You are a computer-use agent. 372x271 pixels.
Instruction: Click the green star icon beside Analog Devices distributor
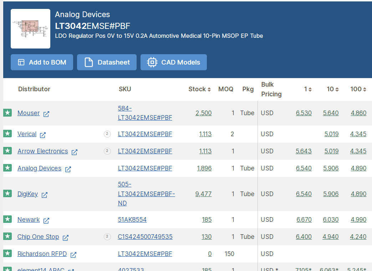click(7, 168)
